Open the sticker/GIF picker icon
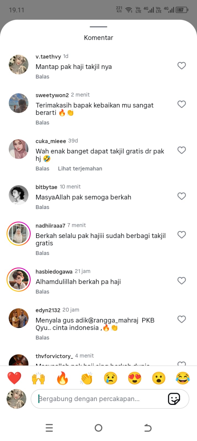Viewport: 197px width, 441px height. pyautogui.click(x=174, y=399)
